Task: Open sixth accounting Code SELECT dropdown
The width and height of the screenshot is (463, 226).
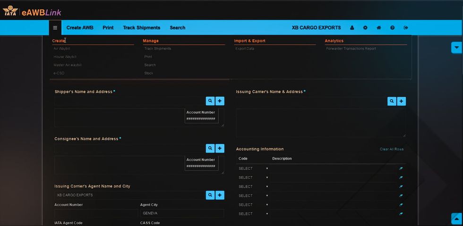Action: (x=253, y=214)
